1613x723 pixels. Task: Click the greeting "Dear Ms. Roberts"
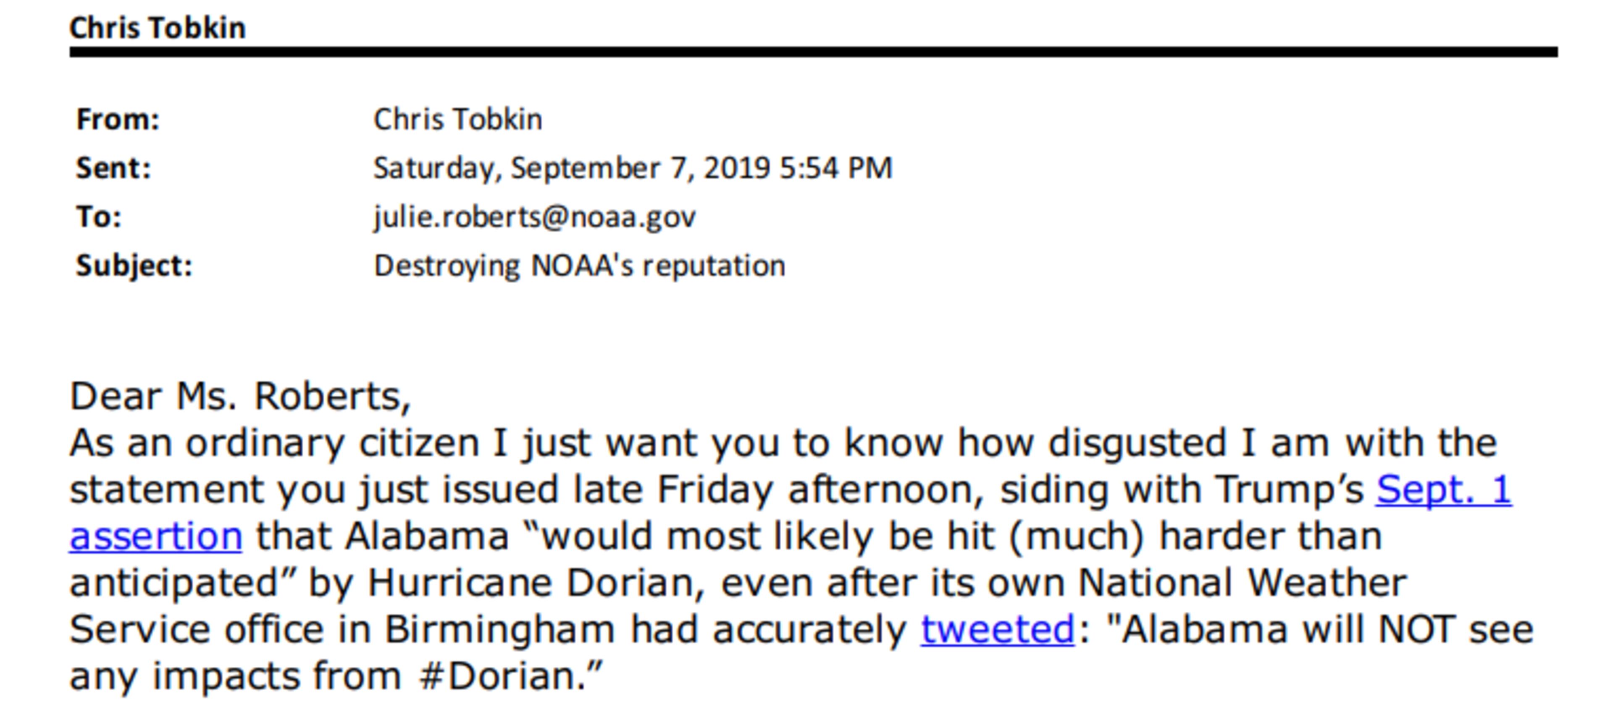(240, 396)
